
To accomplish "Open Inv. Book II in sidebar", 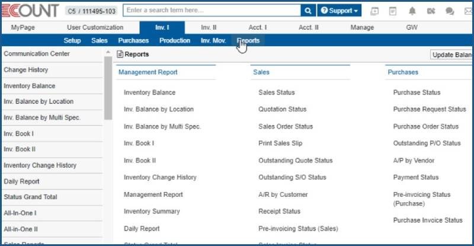I will 20,149.
